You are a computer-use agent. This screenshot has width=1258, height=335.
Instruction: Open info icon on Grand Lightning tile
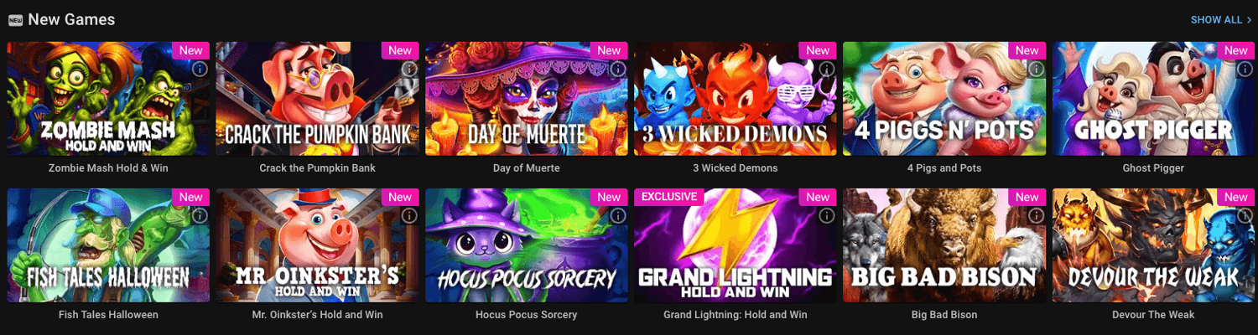827,216
